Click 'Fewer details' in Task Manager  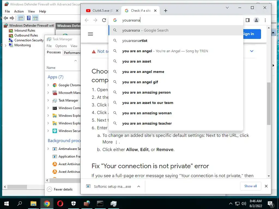coord(60,189)
